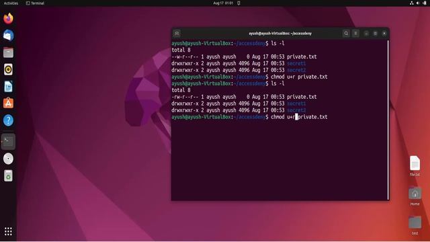Select the file.txt desktop icon
430x242 pixels.
[415, 166]
